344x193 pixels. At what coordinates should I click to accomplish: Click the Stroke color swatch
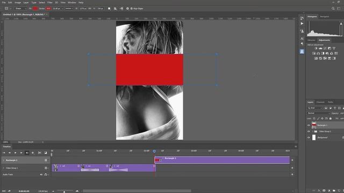pos(48,9)
